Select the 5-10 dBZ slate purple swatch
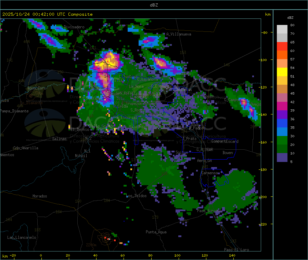The image size is (308, 260). [282, 158]
